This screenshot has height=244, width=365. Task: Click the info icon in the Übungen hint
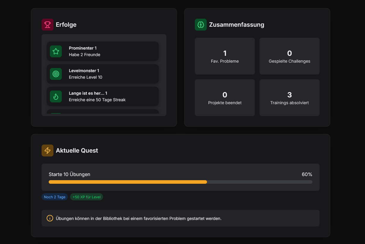(50, 218)
